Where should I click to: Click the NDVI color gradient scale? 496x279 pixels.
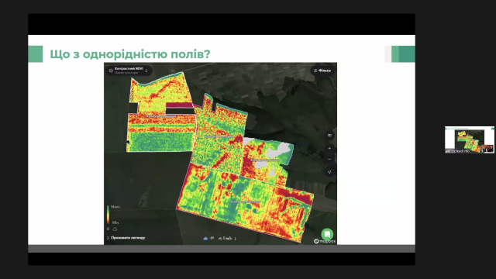(108, 215)
